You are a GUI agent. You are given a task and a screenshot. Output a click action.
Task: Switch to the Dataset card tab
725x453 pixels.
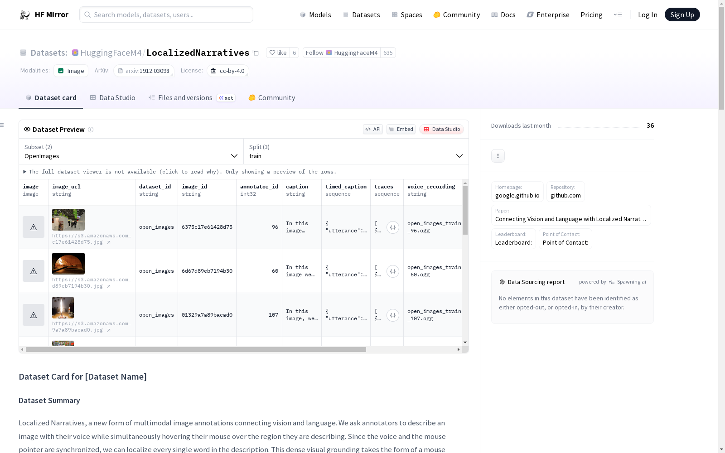point(51,98)
